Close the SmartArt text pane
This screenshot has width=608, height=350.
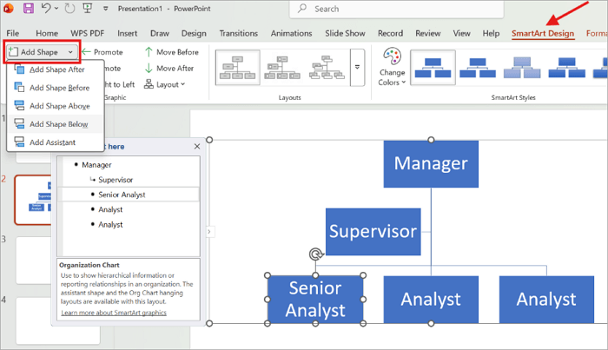(197, 146)
